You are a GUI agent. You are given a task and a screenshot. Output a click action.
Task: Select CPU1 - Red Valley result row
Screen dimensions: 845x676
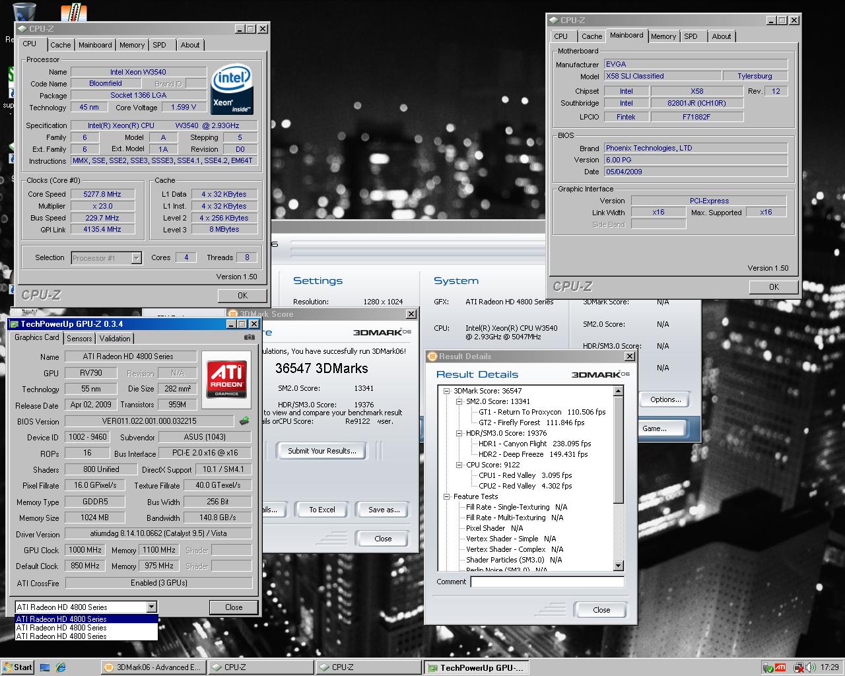525,475
